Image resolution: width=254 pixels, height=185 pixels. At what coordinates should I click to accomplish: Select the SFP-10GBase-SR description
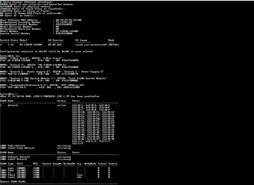click(72, 85)
